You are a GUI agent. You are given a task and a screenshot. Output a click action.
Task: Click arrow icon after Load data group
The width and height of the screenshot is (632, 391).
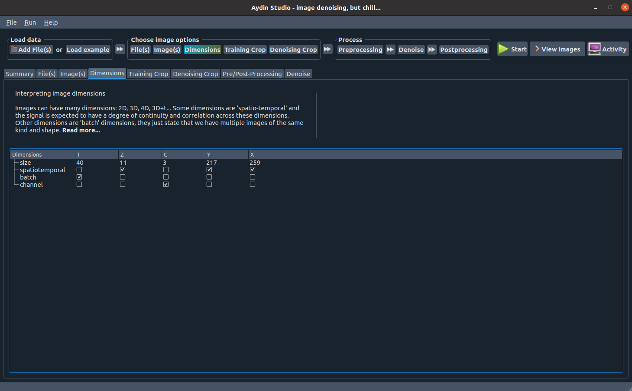pyautogui.click(x=120, y=49)
